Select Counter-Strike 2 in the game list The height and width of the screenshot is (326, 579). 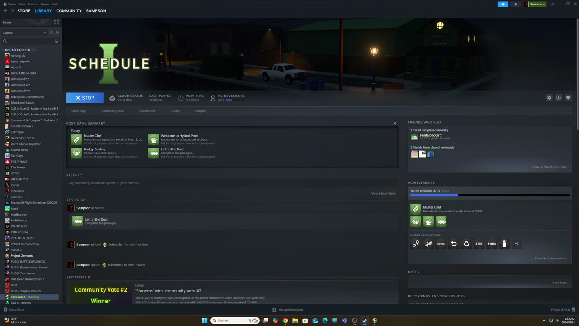(22, 126)
